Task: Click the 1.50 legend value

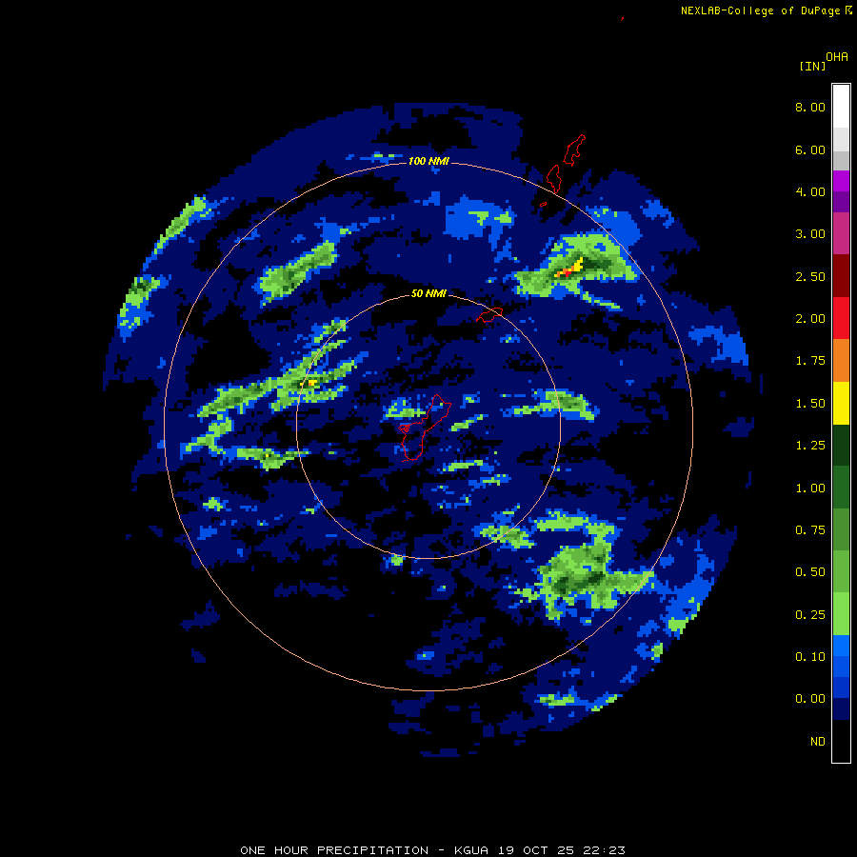Action: pyautogui.click(x=810, y=404)
